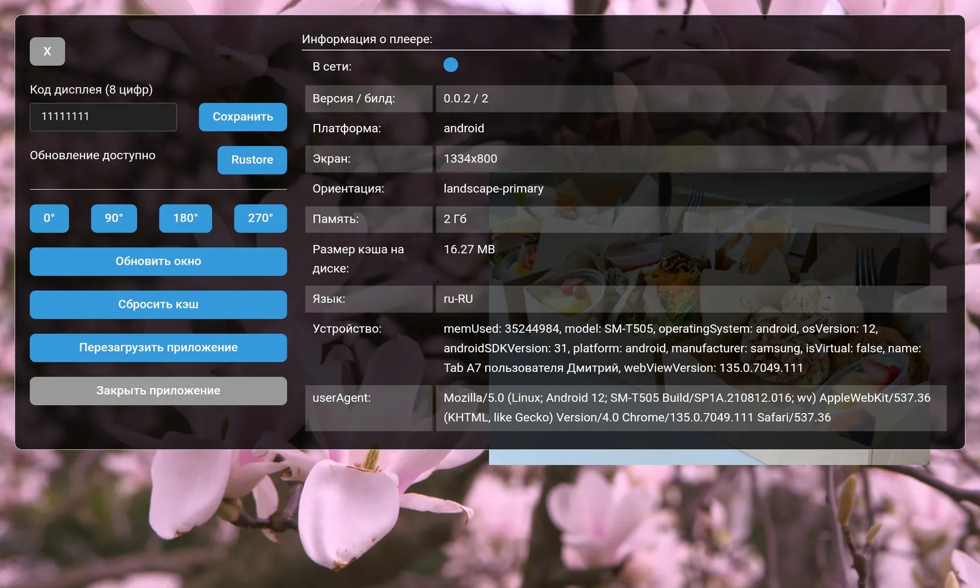Screen dimensions: 980x588
Task: Close the settings panel with X button
Action: (x=47, y=52)
